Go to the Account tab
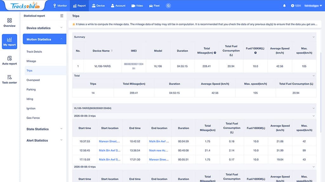 [x=118, y=6]
